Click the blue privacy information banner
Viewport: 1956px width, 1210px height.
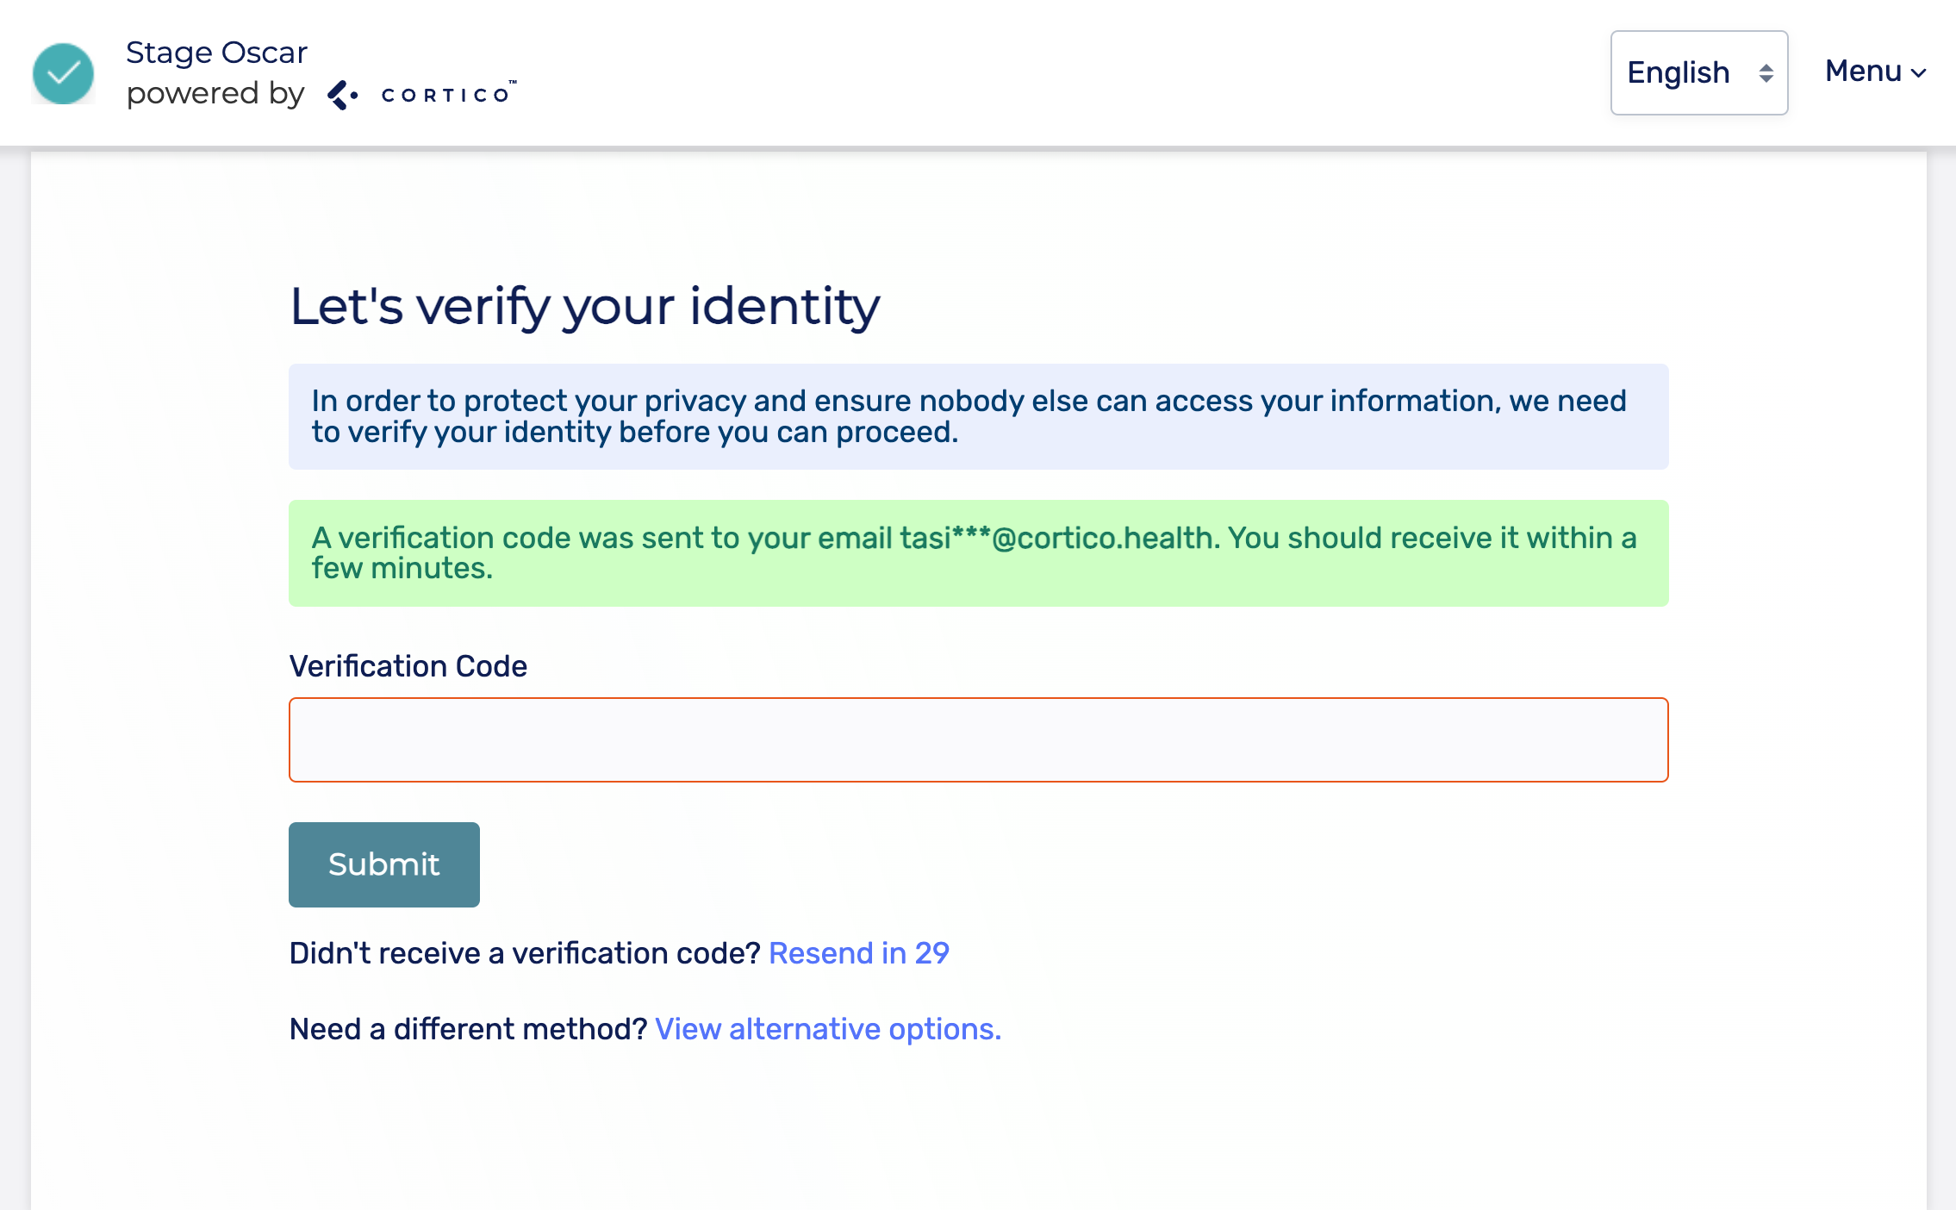coord(978,416)
